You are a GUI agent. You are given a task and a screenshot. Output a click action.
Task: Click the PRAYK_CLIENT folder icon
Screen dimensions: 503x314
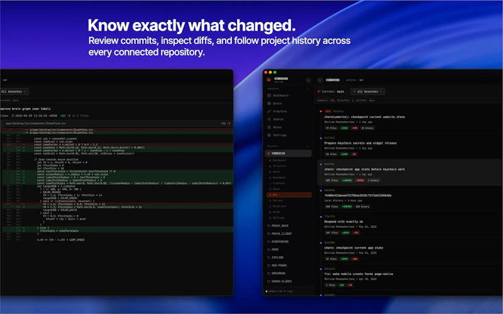pyautogui.click(x=269, y=234)
